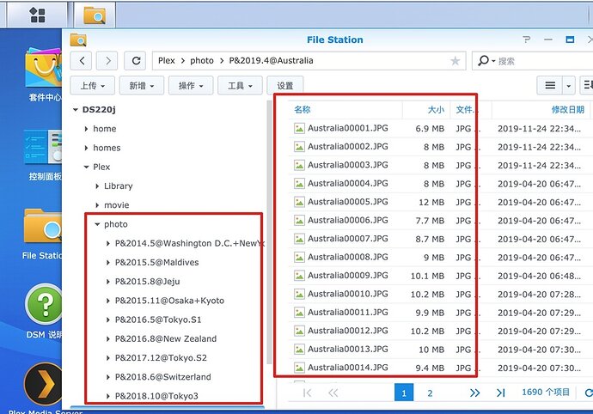The image size is (593, 414).
Task: Go back with the left arrow button
Action: (81, 60)
